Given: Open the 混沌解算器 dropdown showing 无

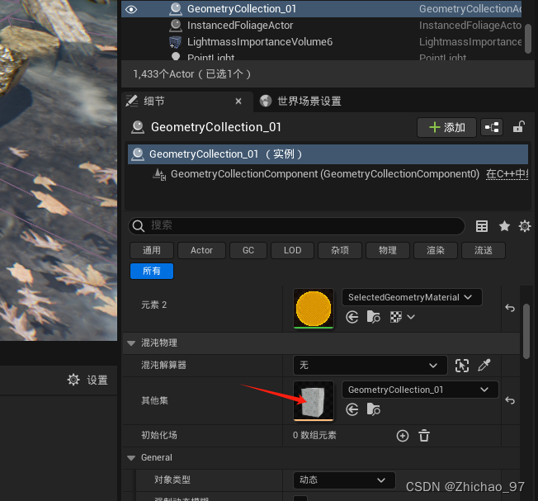Looking at the screenshot, I should (x=370, y=366).
